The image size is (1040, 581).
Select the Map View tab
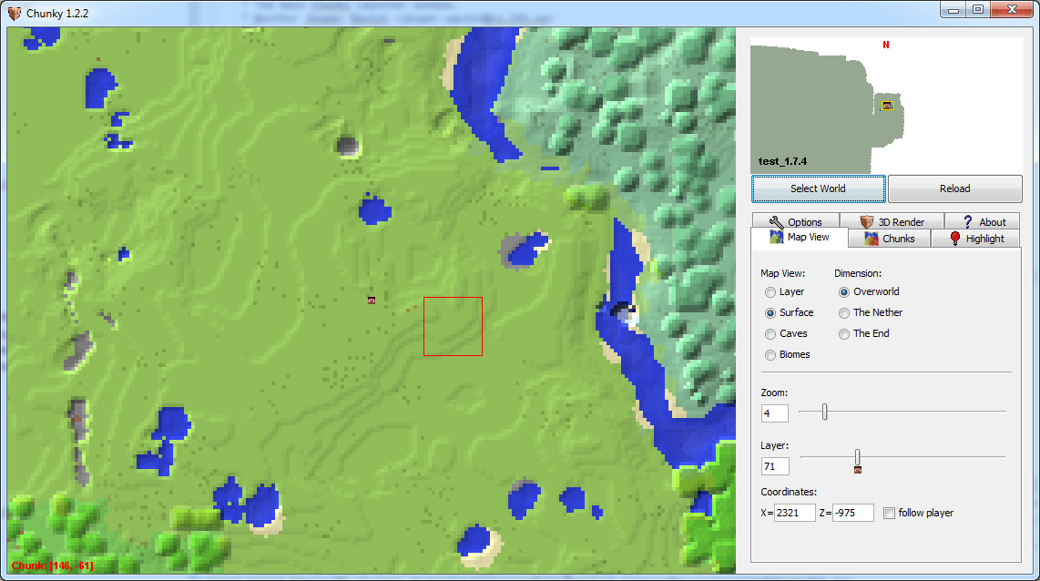coord(800,238)
